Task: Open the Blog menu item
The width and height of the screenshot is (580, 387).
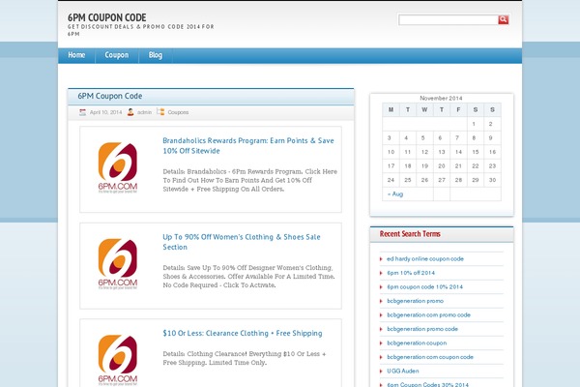Action: 156,55
